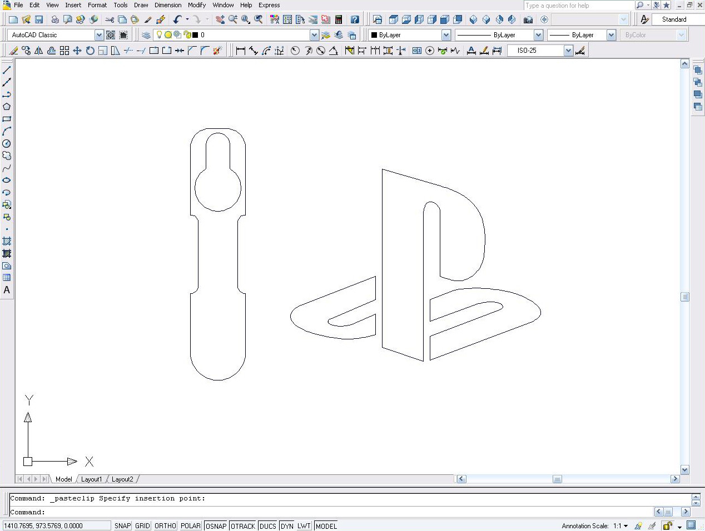Click the Plot printer icon
Viewport: 705px width, 531px height.
tap(55, 19)
